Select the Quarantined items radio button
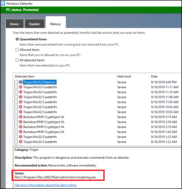This screenshot has width=182, height=189. [x=17, y=39]
